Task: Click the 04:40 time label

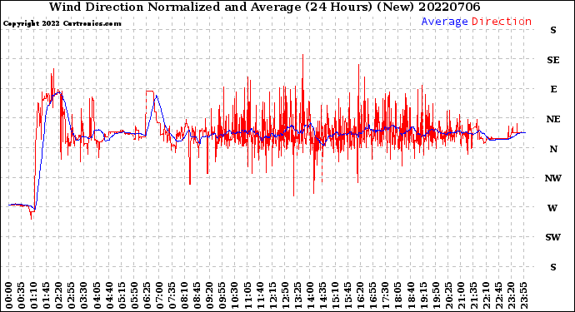Action: 109,295
